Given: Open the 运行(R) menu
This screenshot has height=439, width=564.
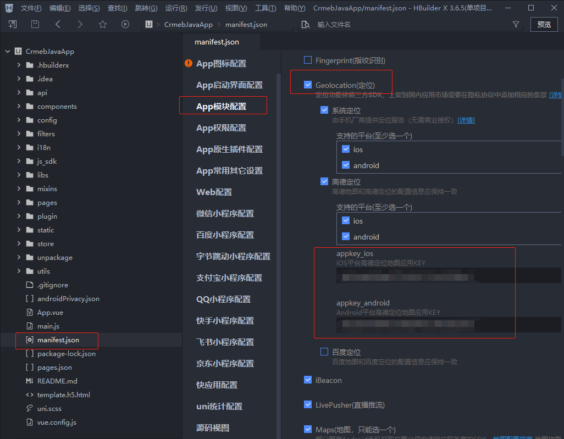Looking at the screenshot, I should tap(176, 8).
